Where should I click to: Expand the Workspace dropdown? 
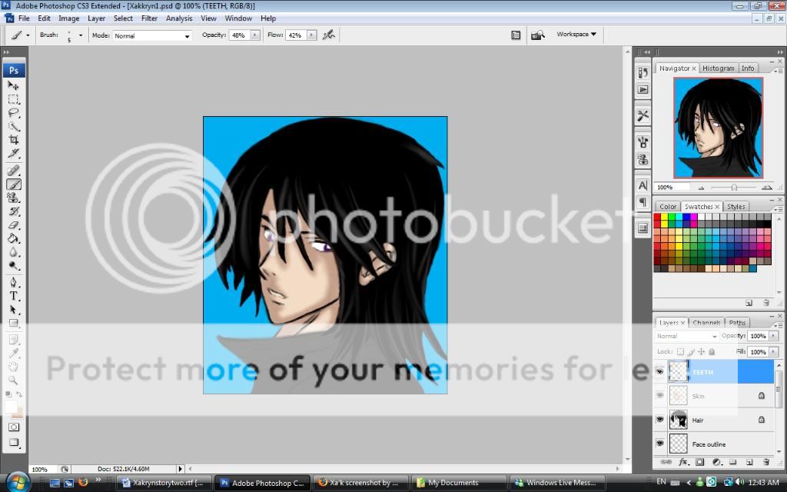pyautogui.click(x=576, y=35)
